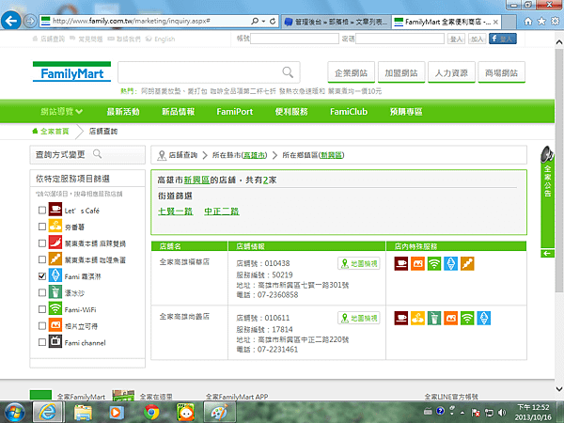Click the WiFi icon in store 010611 row
564x423 pixels.
pos(467,318)
